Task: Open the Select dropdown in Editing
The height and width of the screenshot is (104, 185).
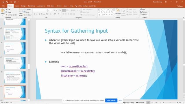Action: pos(144,15)
